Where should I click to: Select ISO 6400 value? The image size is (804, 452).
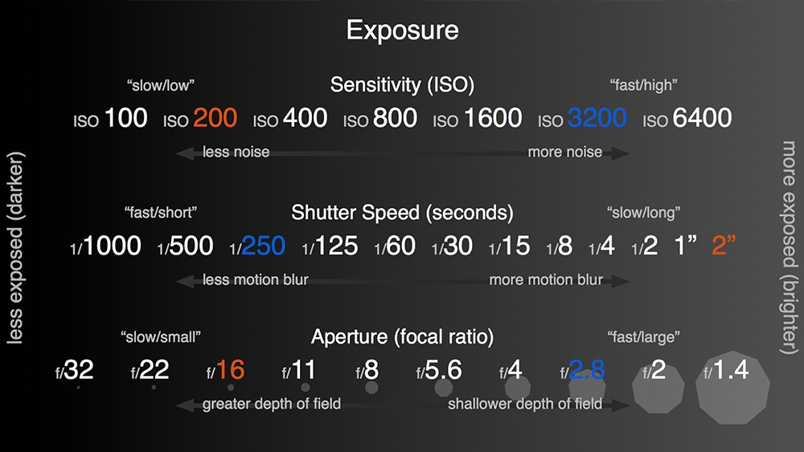687,118
